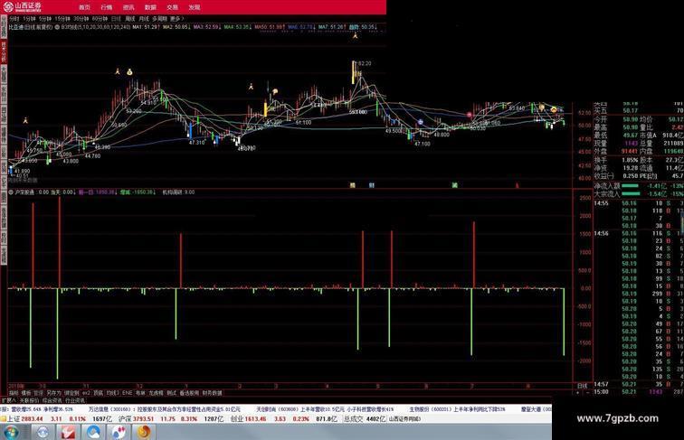Open the 数据 menu in the top bar
The width and height of the screenshot is (684, 440).
tap(150, 7)
